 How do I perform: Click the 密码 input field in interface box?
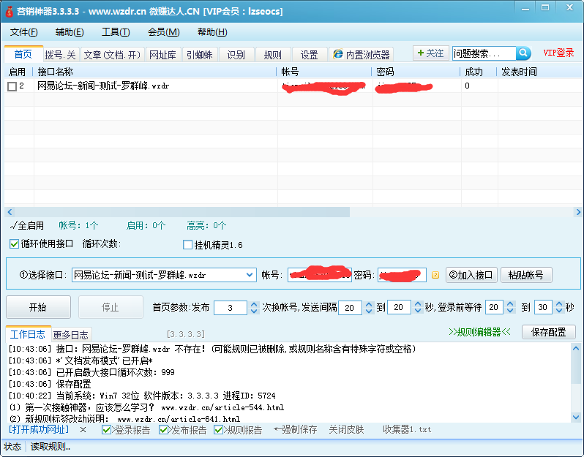402,275
